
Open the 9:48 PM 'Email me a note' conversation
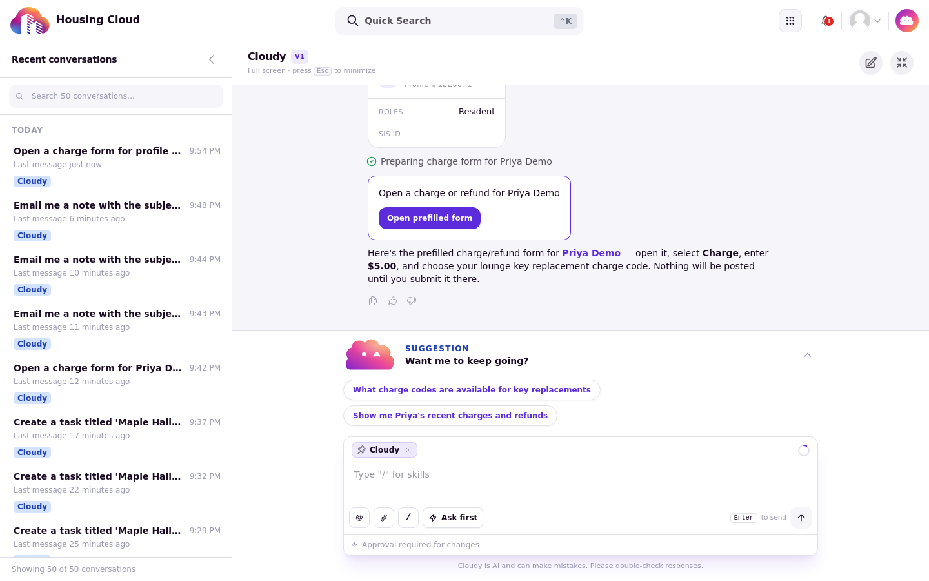(x=116, y=220)
